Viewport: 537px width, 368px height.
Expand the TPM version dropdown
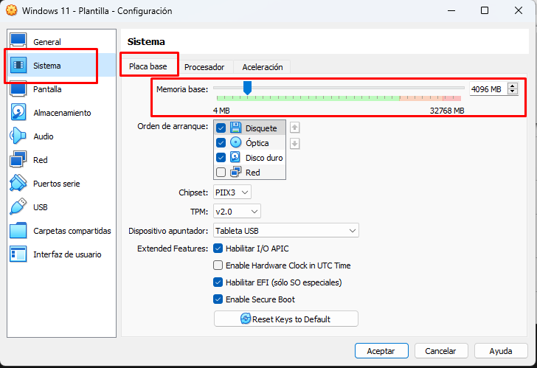237,212
